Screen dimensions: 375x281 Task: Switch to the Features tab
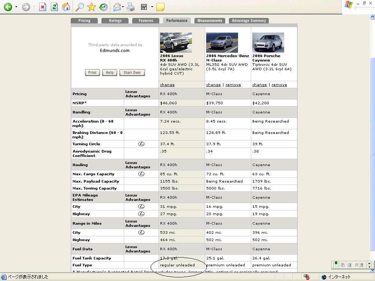point(146,20)
